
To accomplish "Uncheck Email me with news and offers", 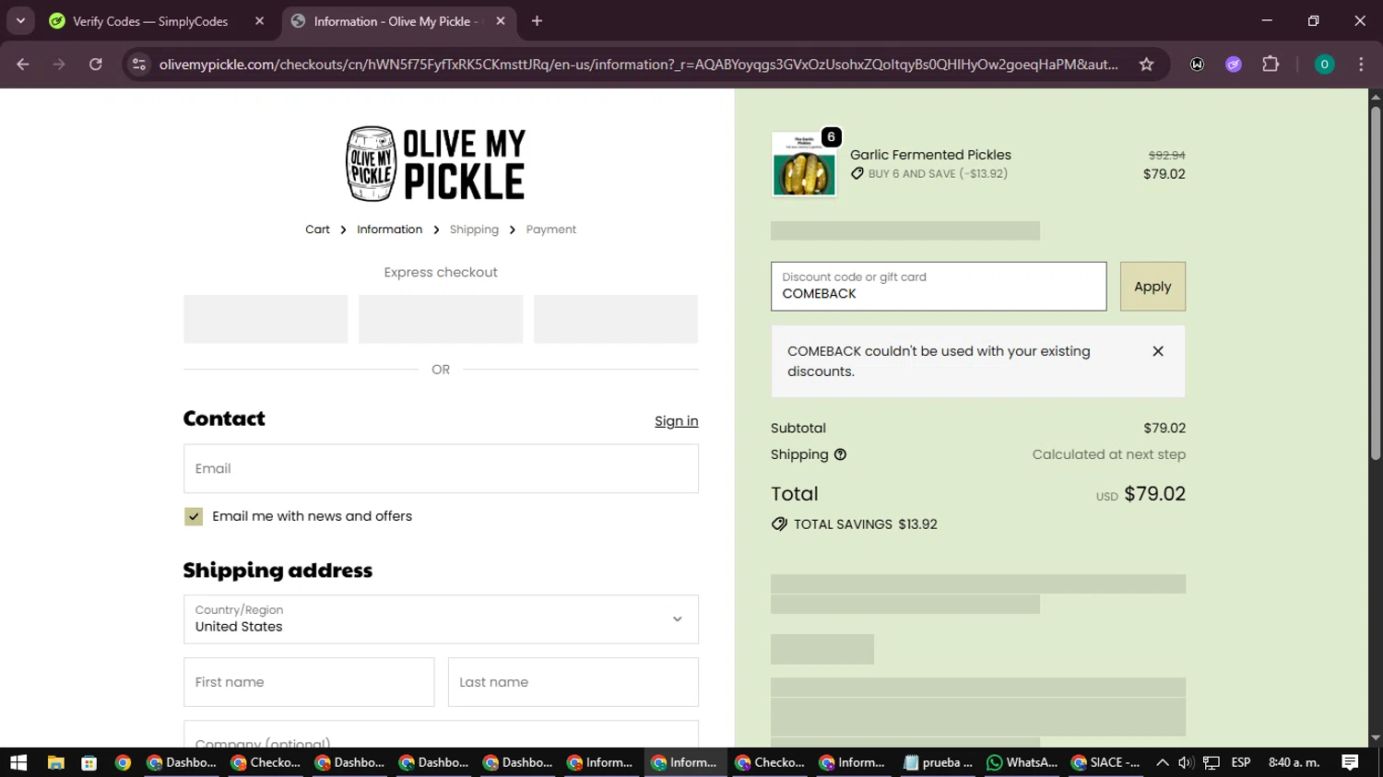I will [x=194, y=517].
